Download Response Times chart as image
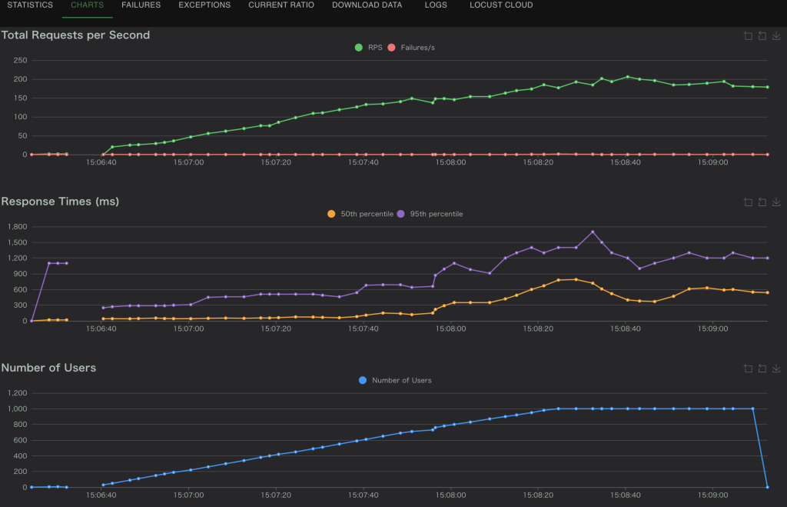The image size is (787, 507). click(776, 202)
